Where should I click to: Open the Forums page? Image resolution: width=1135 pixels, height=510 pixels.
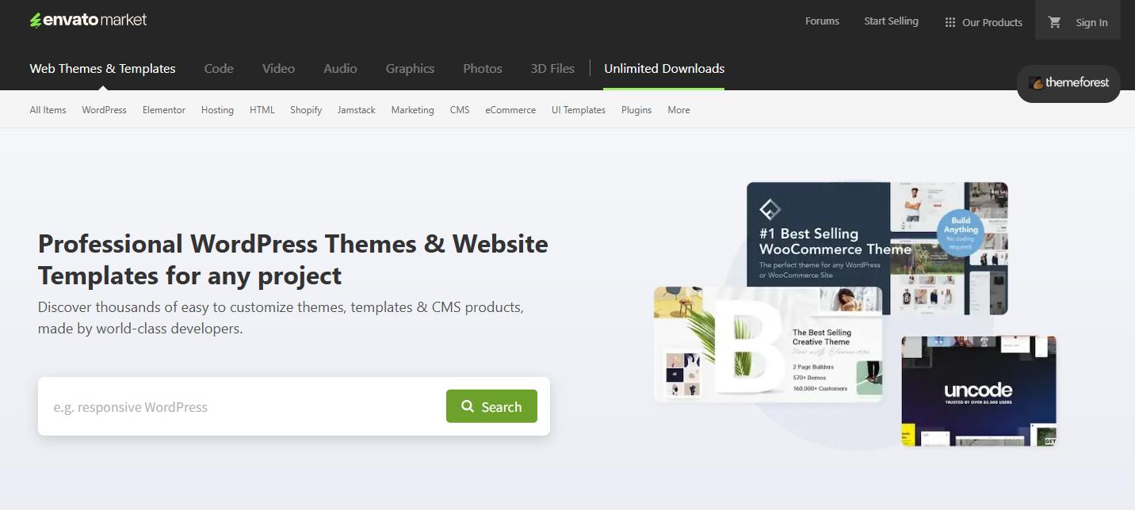click(821, 21)
